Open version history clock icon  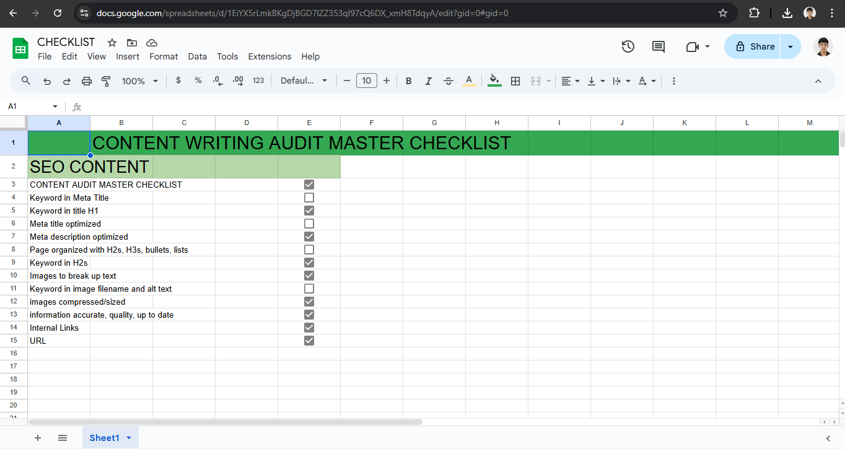coord(628,46)
